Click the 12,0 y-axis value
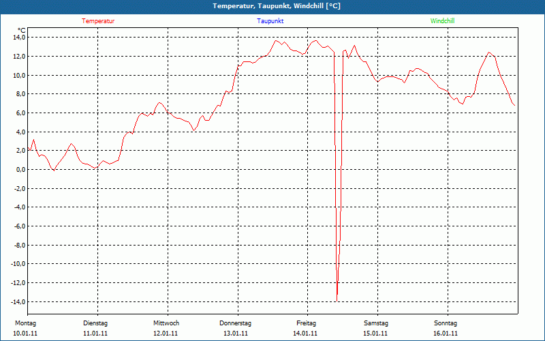 coord(19,57)
